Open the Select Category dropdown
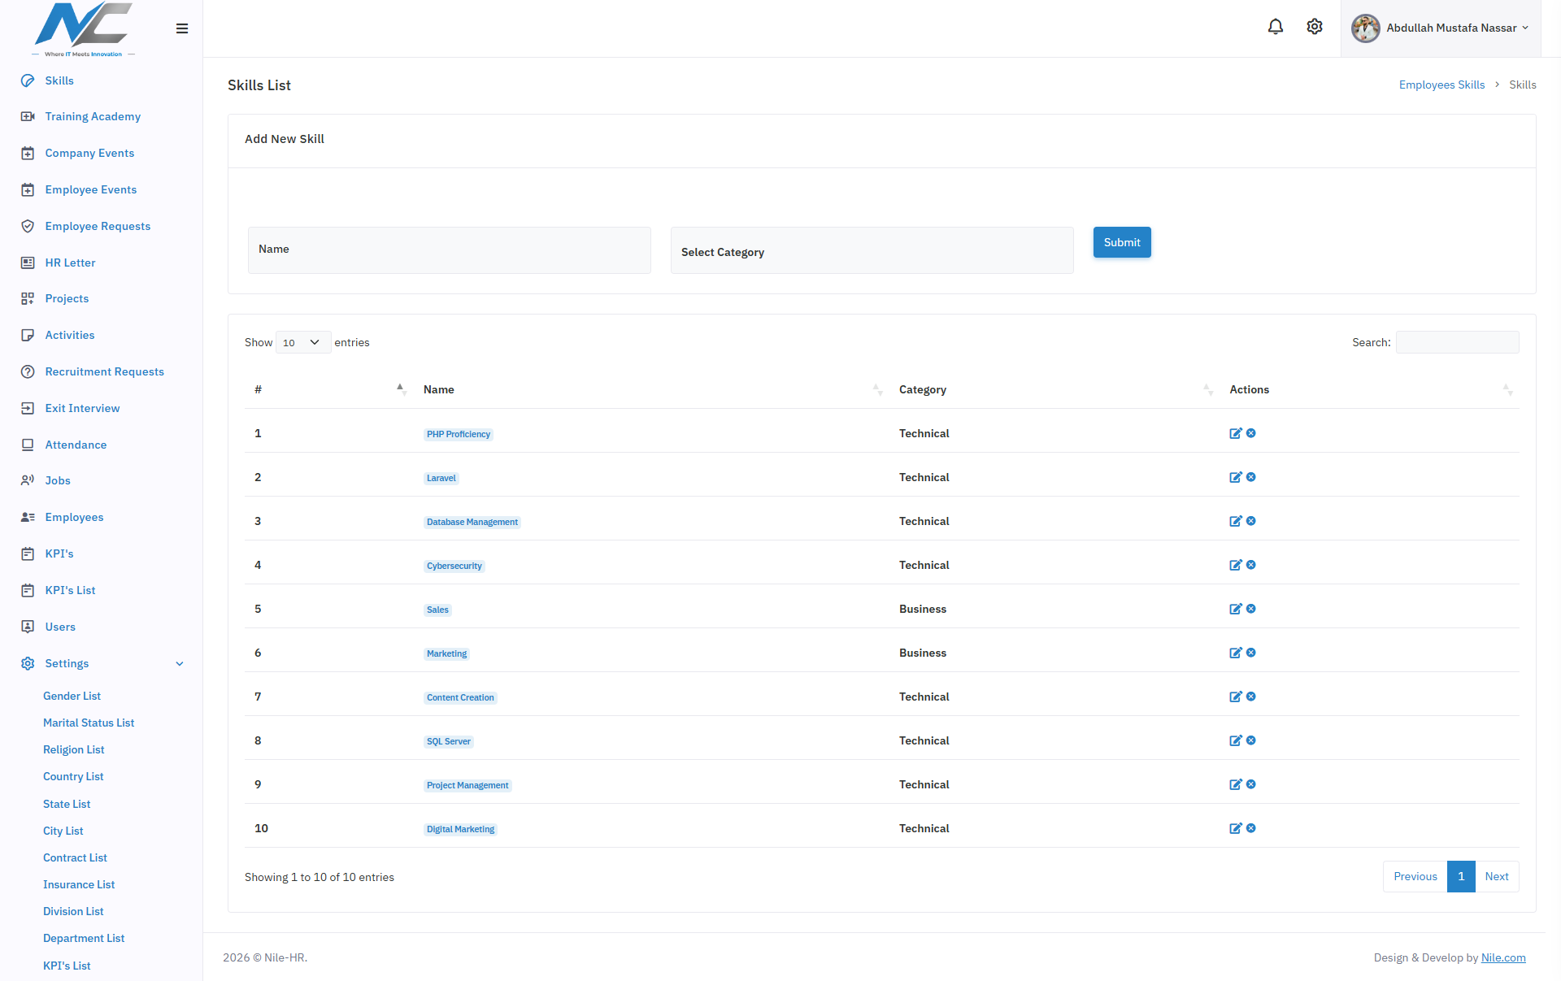 coord(872,250)
